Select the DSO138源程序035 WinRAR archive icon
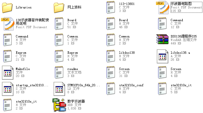This screenshot has width=203, height=113. click(162, 39)
